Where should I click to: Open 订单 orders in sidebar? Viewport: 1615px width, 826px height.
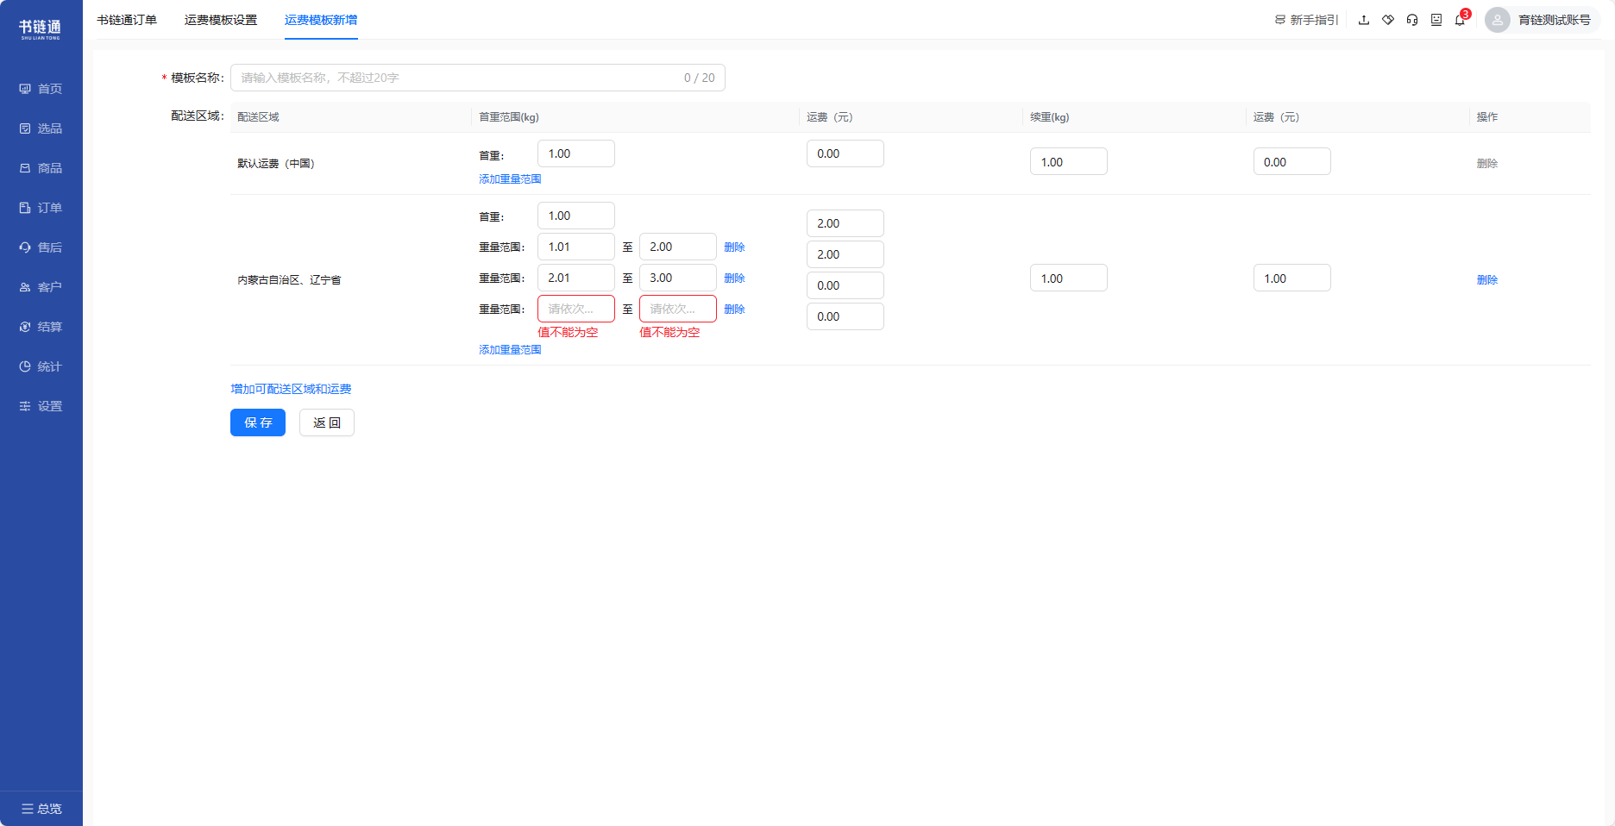point(41,208)
